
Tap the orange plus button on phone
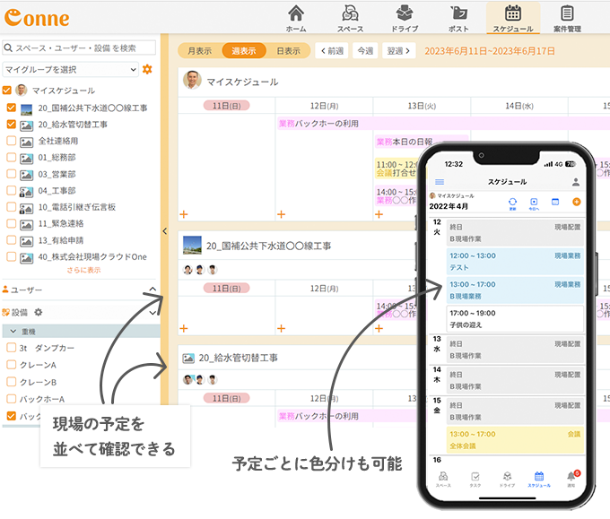[x=576, y=202]
